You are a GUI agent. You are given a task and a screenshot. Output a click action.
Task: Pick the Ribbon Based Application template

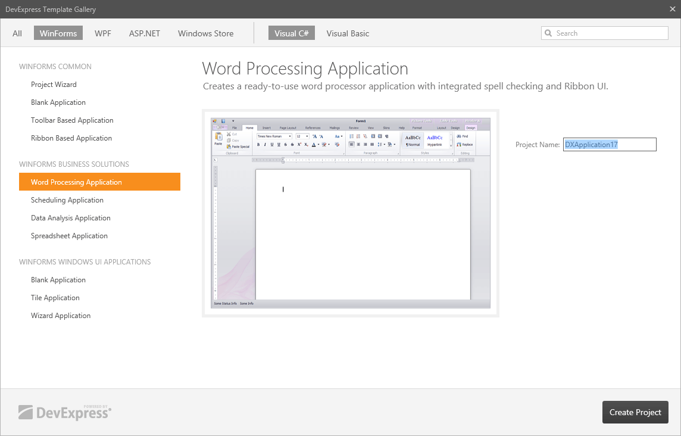pos(71,138)
